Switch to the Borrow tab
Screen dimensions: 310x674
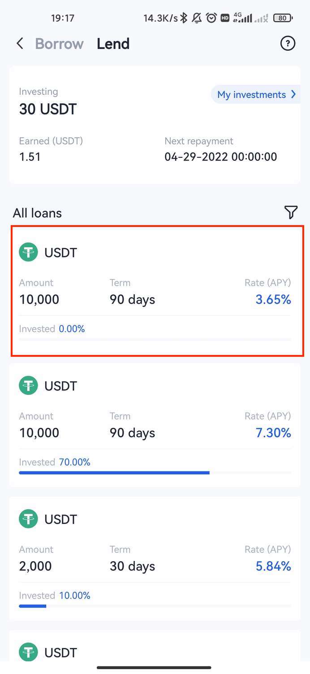point(59,44)
